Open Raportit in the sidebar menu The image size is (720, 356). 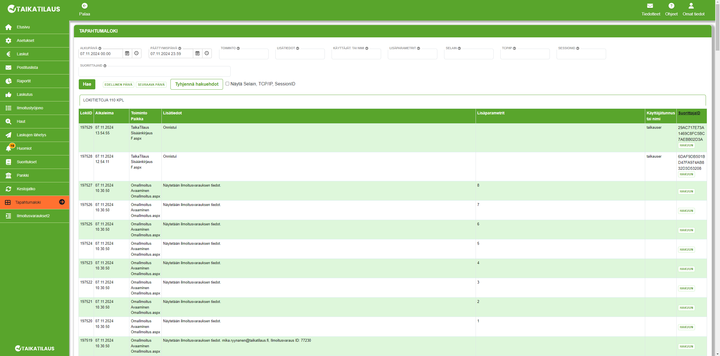[x=35, y=81]
